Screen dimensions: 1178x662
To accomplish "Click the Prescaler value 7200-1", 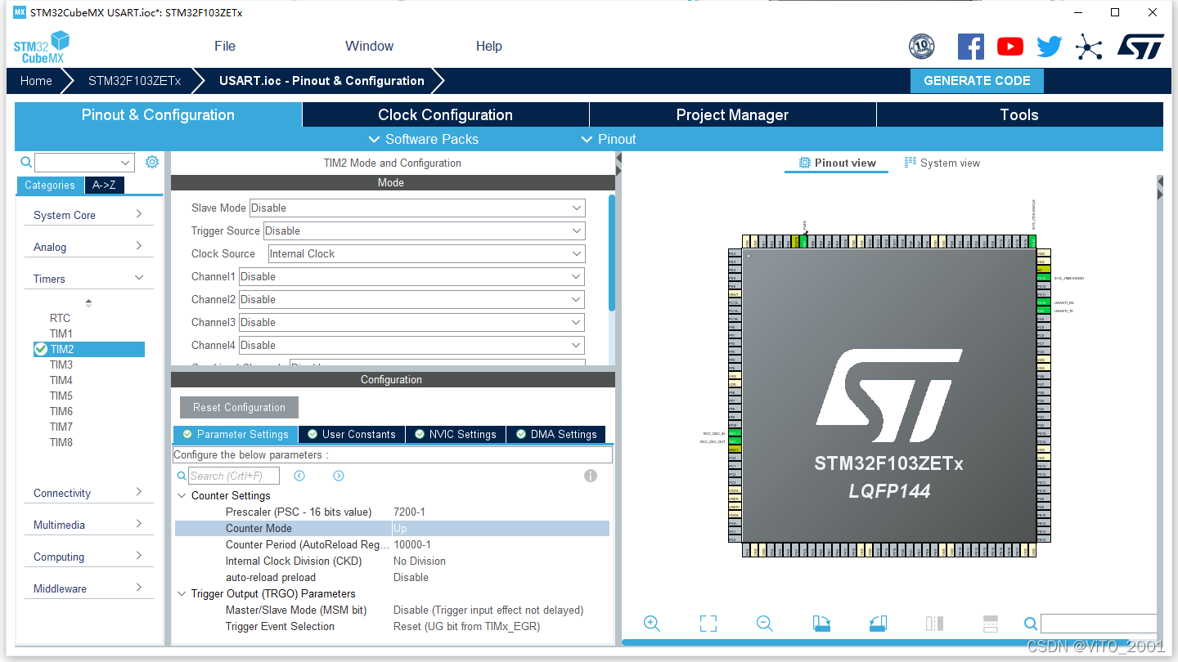I will point(409,512).
